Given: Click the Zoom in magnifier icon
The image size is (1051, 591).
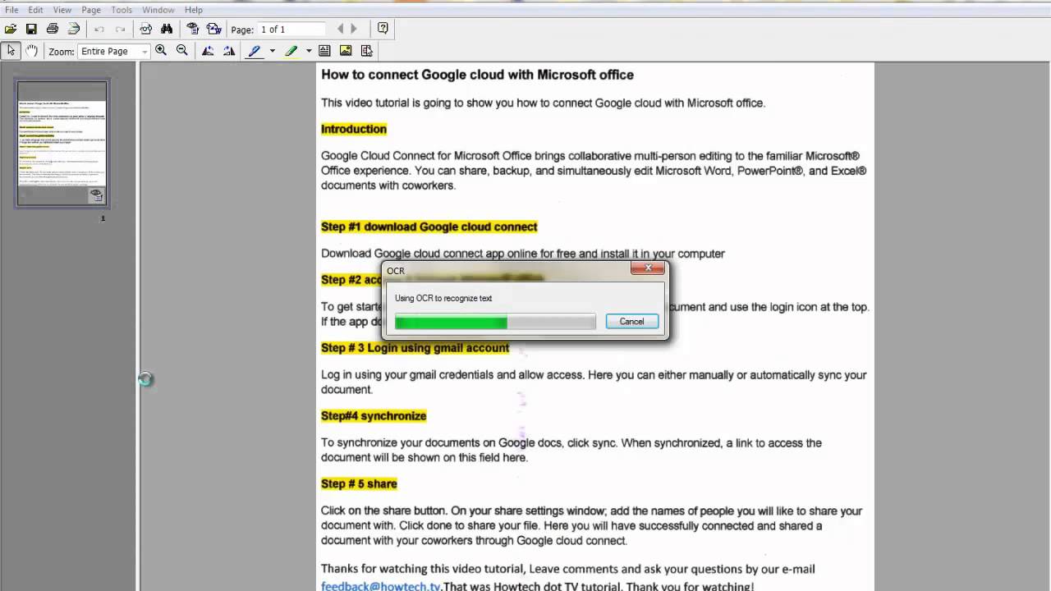Looking at the screenshot, I should click(x=161, y=51).
